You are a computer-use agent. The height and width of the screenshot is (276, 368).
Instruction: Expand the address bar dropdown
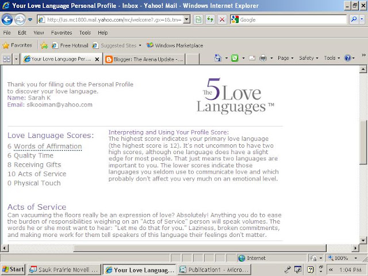tap(186, 20)
